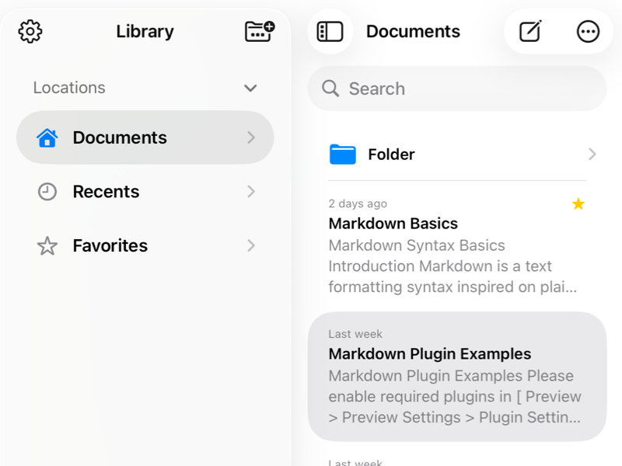This screenshot has height=466, width=622.
Task: Toggle the sidebar panel icon
Action: (330, 32)
